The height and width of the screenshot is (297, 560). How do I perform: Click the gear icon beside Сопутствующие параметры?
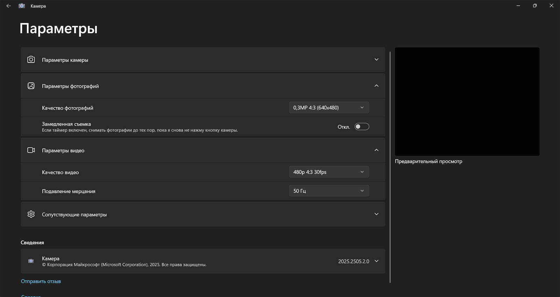click(x=31, y=214)
